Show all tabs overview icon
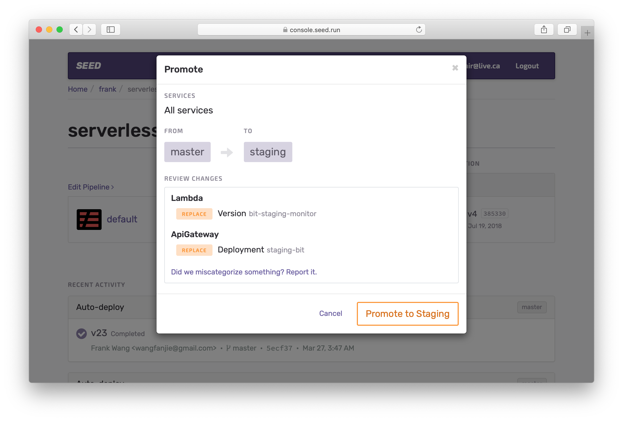 (x=567, y=30)
